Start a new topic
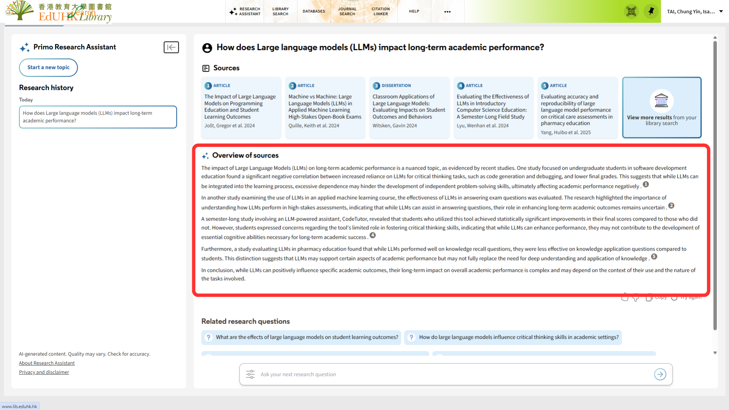This screenshot has height=410, width=729. (x=48, y=68)
